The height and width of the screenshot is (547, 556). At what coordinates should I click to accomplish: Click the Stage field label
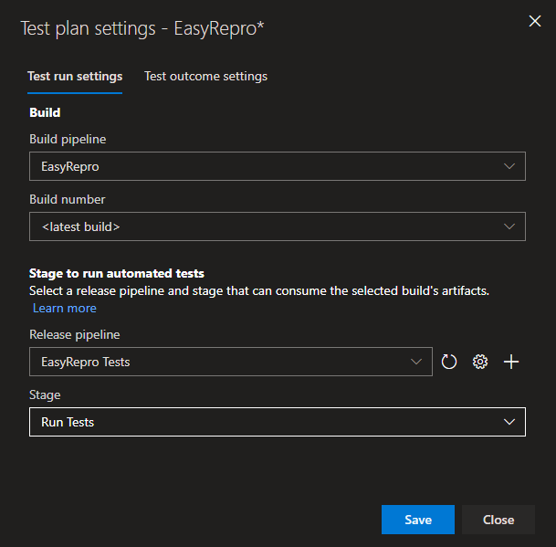pyautogui.click(x=45, y=394)
